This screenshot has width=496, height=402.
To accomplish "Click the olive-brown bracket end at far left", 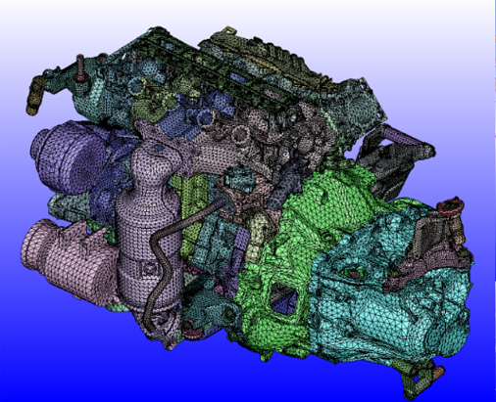I will [x=34, y=96].
